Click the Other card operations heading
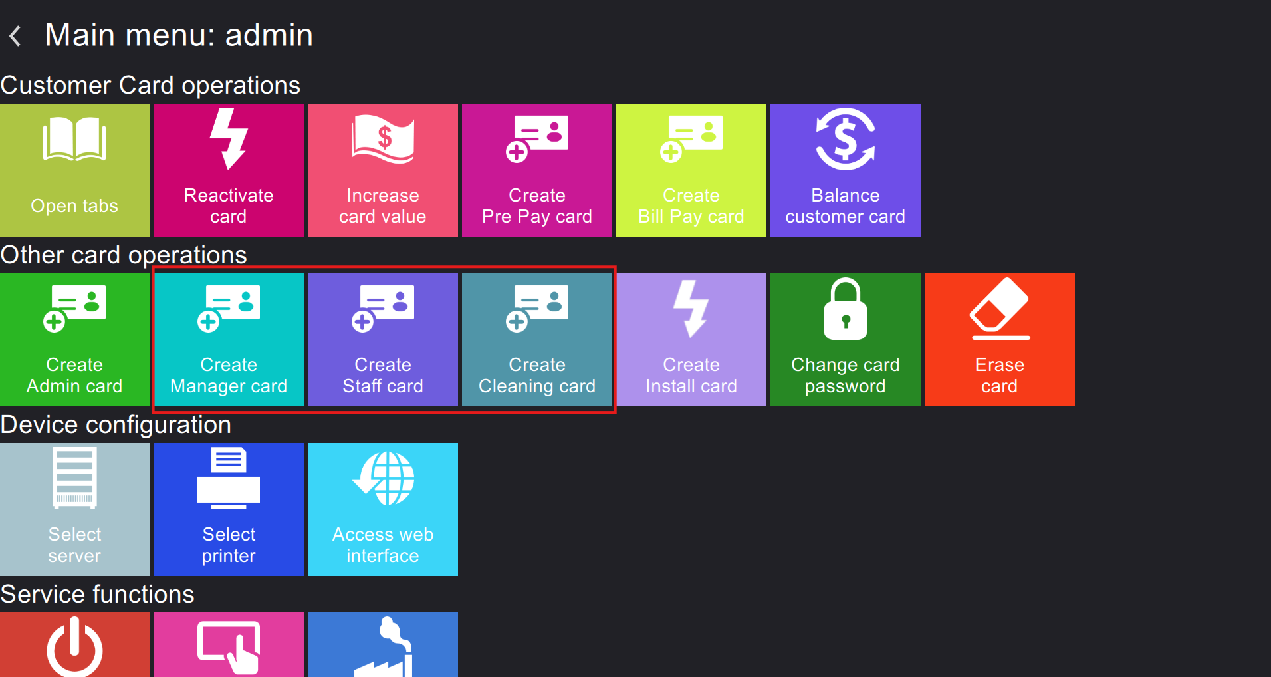Viewport: 1271px width, 677px height. coord(124,255)
